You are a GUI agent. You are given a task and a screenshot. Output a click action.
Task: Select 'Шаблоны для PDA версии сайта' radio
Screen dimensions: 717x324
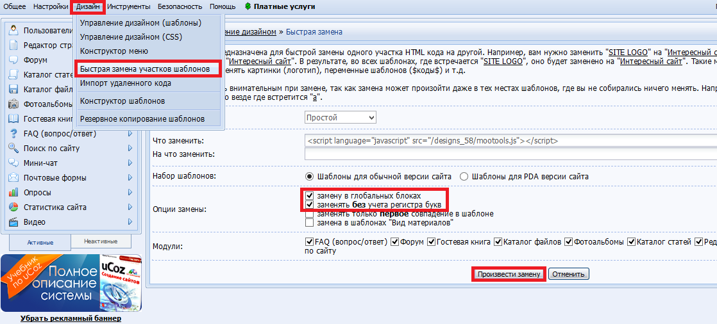click(464, 176)
